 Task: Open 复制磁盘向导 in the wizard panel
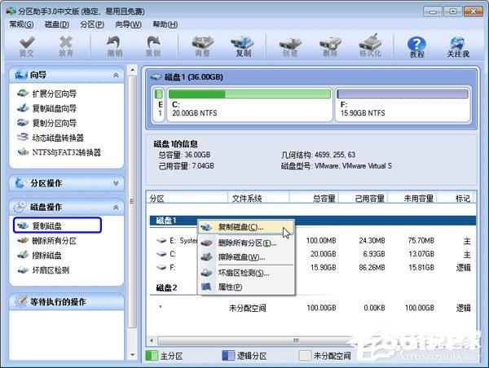46,108
